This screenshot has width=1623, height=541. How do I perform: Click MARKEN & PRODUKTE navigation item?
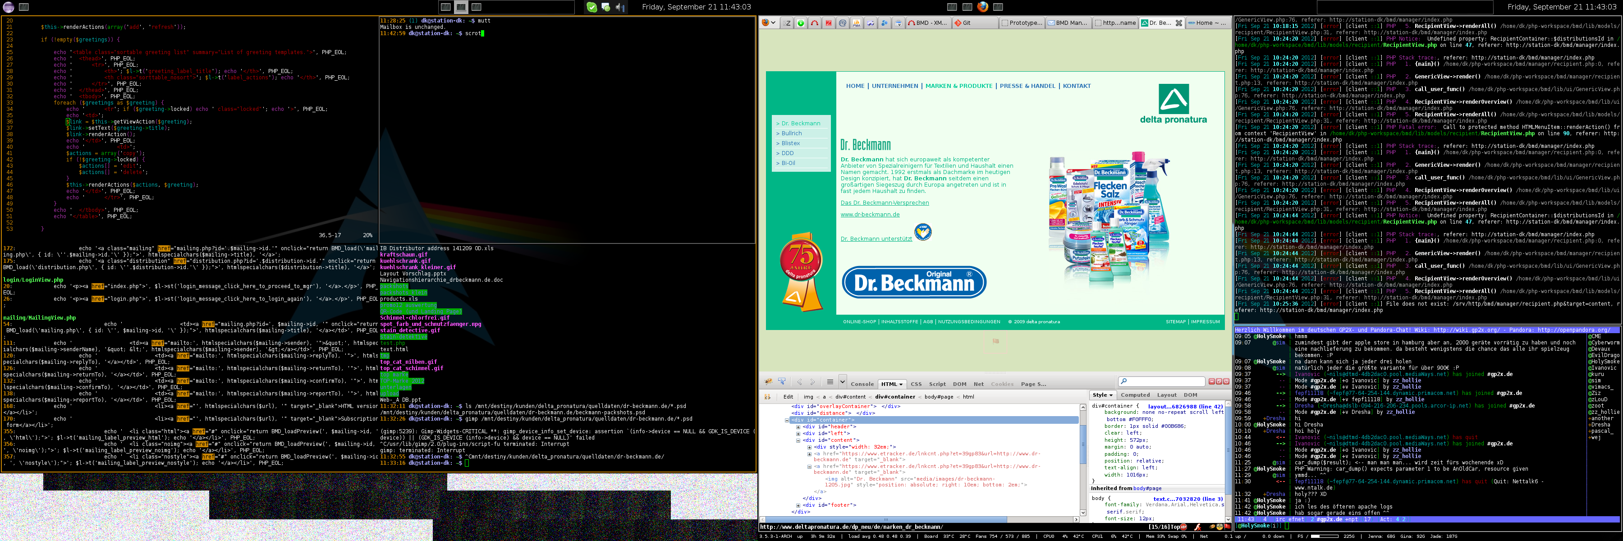tap(959, 86)
